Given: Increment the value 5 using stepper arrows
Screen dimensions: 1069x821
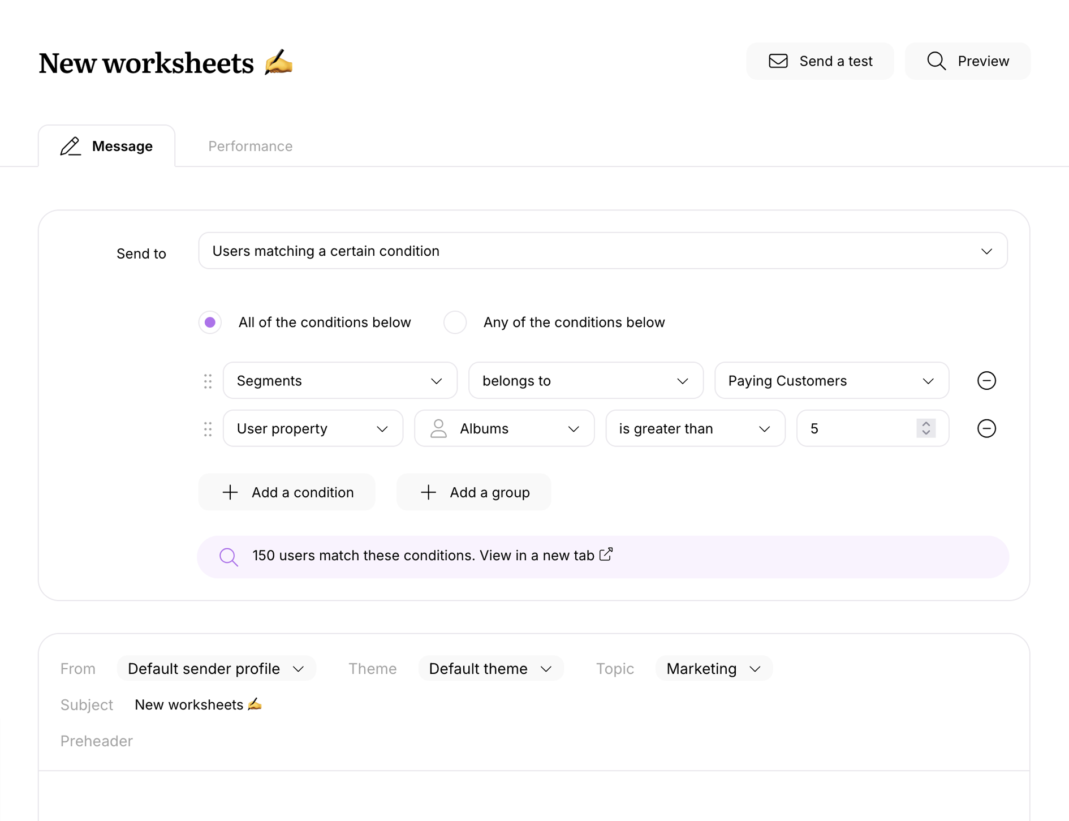Looking at the screenshot, I should pyautogui.click(x=925, y=425).
